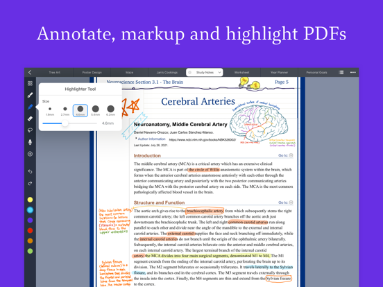Click the Page 5 label
Screen dimensions: 383x287
[x=282, y=82]
